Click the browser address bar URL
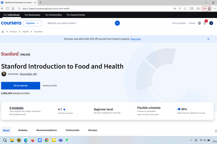Image resolution: width=217 pixels, height=144 pixels. point(46,9)
